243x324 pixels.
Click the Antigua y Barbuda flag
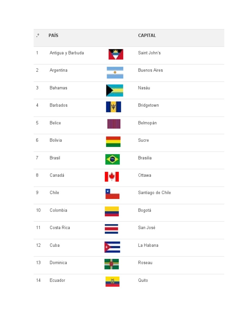(x=116, y=54)
